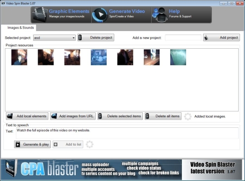The height and width of the screenshot is (181, 245).
Task: Select the seventh teal texture thumbnail
Action: click(178, 57)
